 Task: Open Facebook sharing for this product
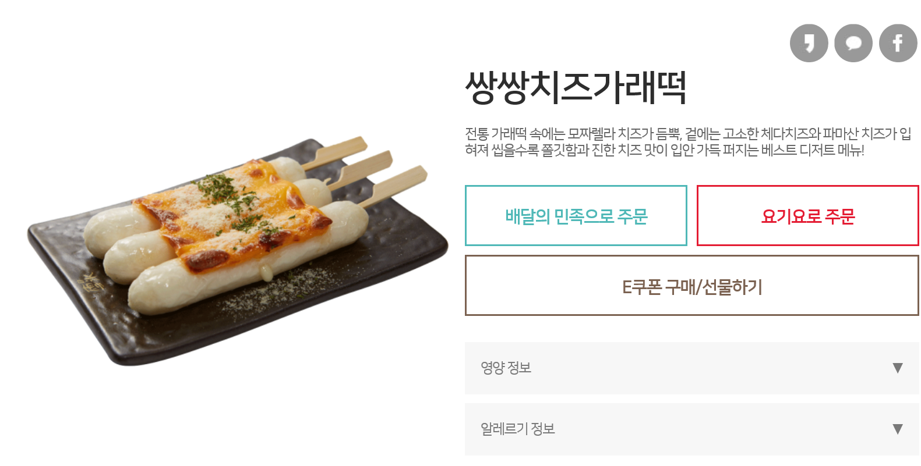pos(897,42)
